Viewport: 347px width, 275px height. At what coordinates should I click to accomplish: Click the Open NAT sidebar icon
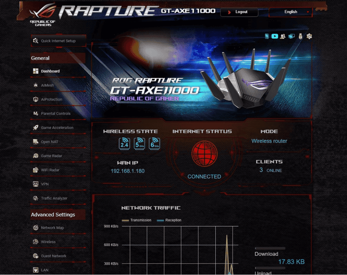point(36,142)
